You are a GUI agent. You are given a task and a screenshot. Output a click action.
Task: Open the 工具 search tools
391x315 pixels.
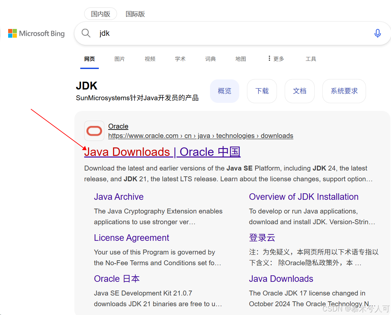pyautogui.click(x=311, y=59)
